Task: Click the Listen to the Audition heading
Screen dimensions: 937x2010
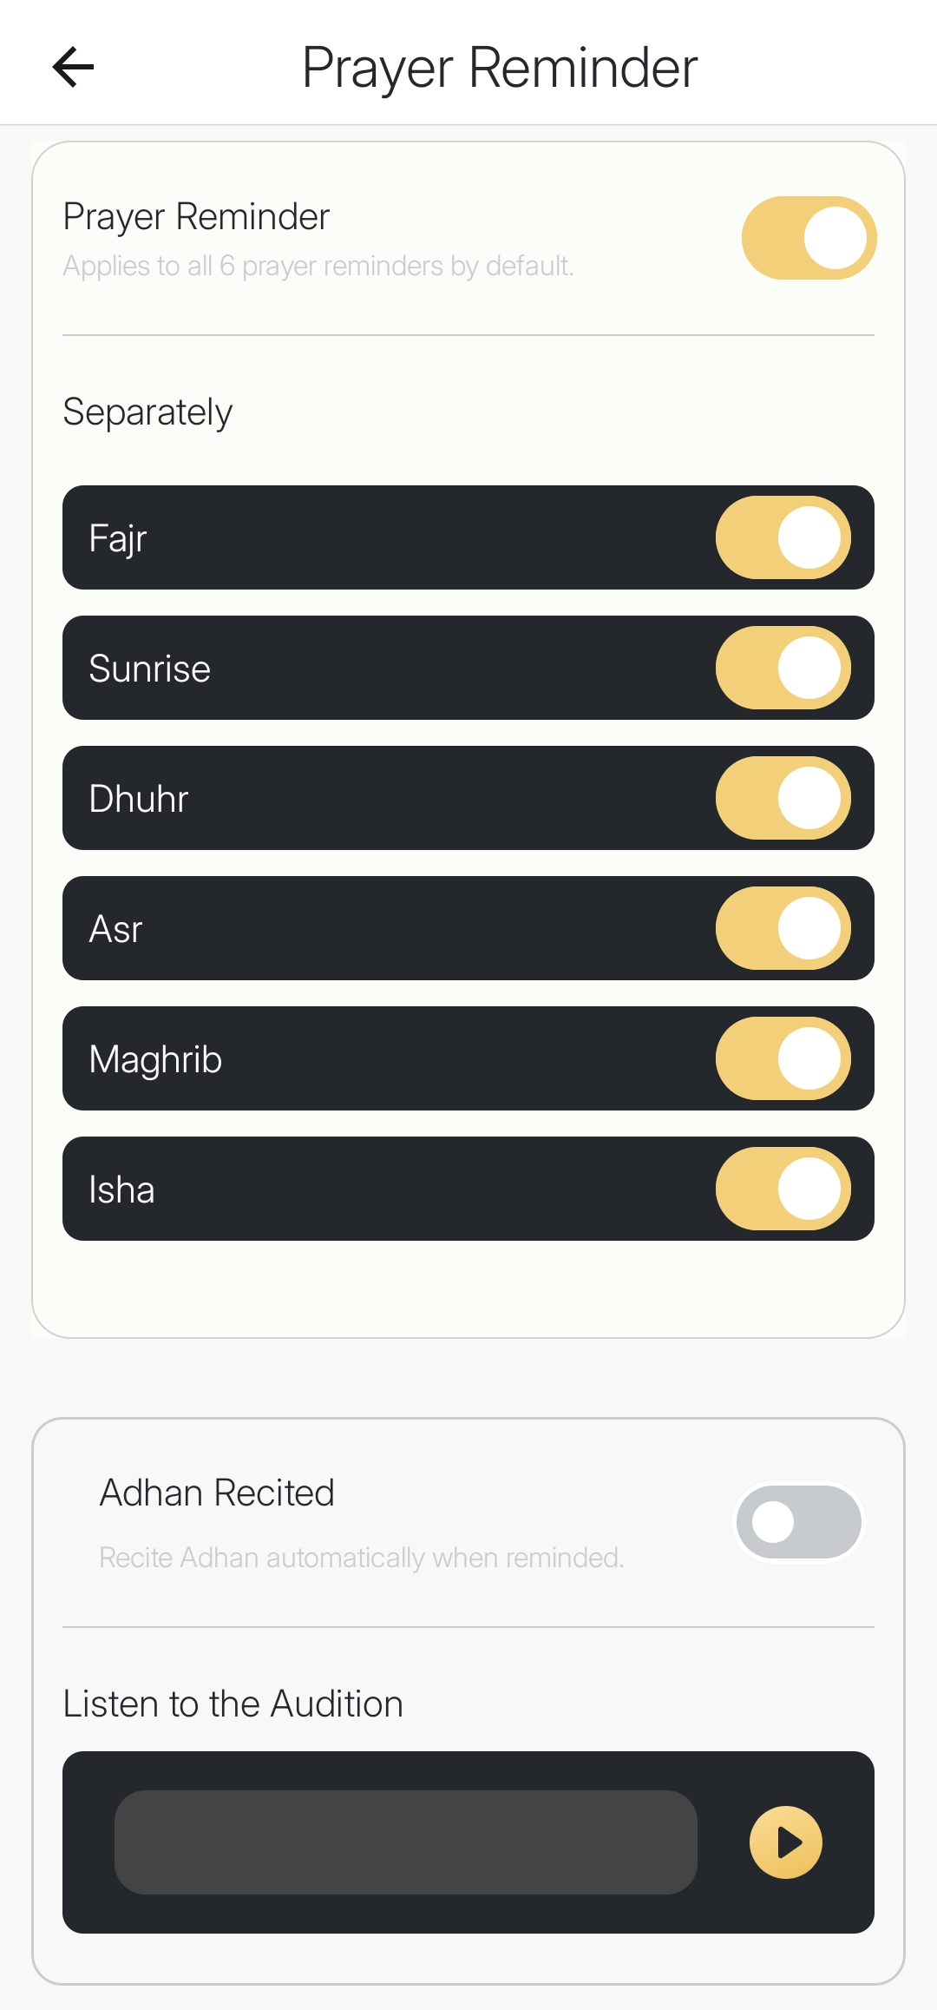Action: (x=233, y=1704)
